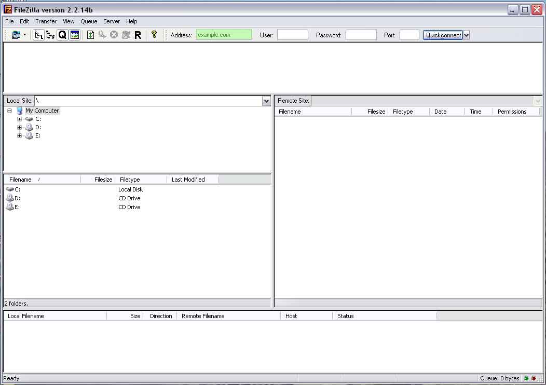
Task: Open the Transfer menu
Action: click(46, 21)
